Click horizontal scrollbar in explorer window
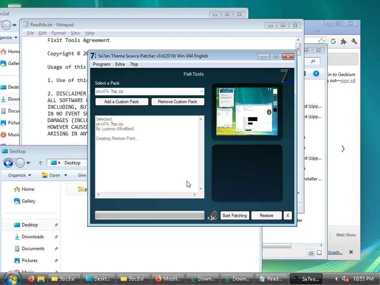Image resolution: width=380 pixels, height=285 pixels. [276, 246]
